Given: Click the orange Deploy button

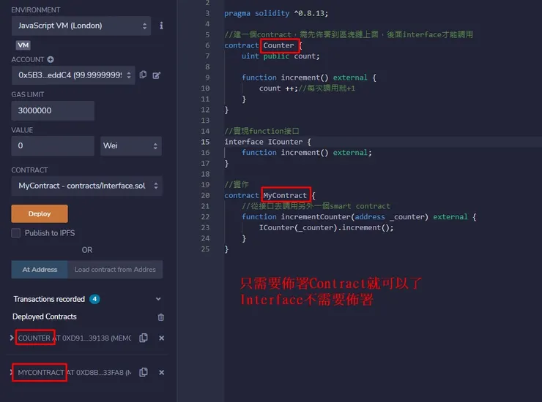Looking at the screenshot, I should click(40, 213).
